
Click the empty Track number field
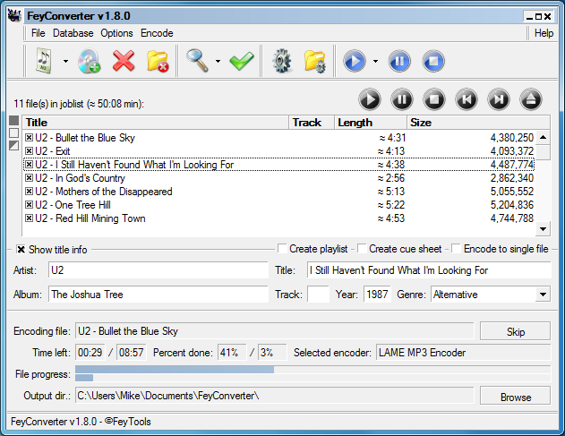coord(318,295)
